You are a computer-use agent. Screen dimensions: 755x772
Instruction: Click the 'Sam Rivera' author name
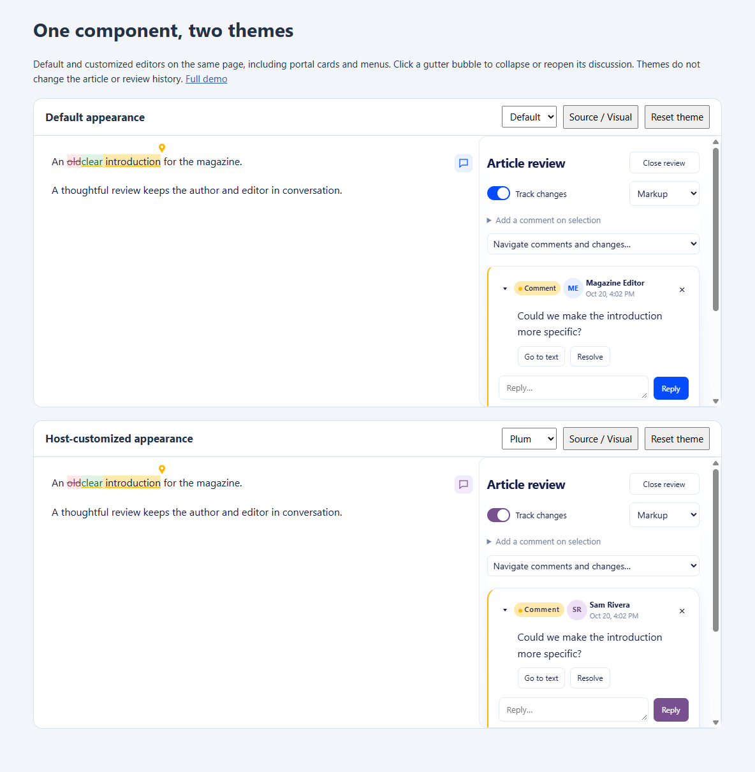(x=610, y=604)
